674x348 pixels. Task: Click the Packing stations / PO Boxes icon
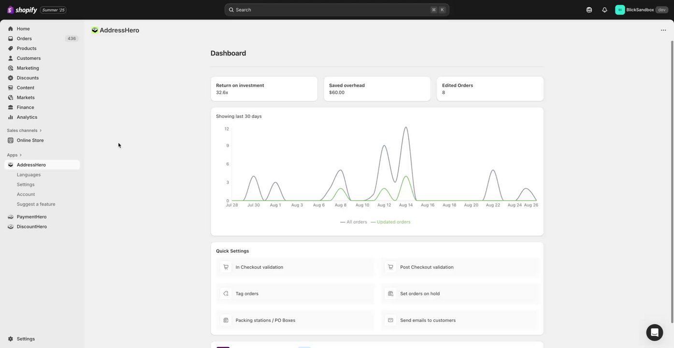pos(226,320)
